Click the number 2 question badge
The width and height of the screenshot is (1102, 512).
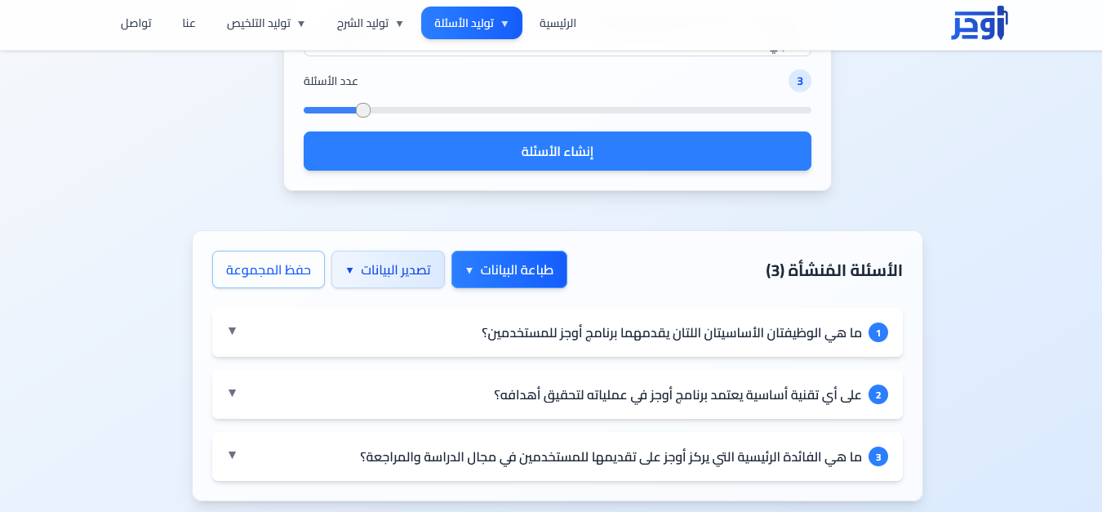pos(878,394)
